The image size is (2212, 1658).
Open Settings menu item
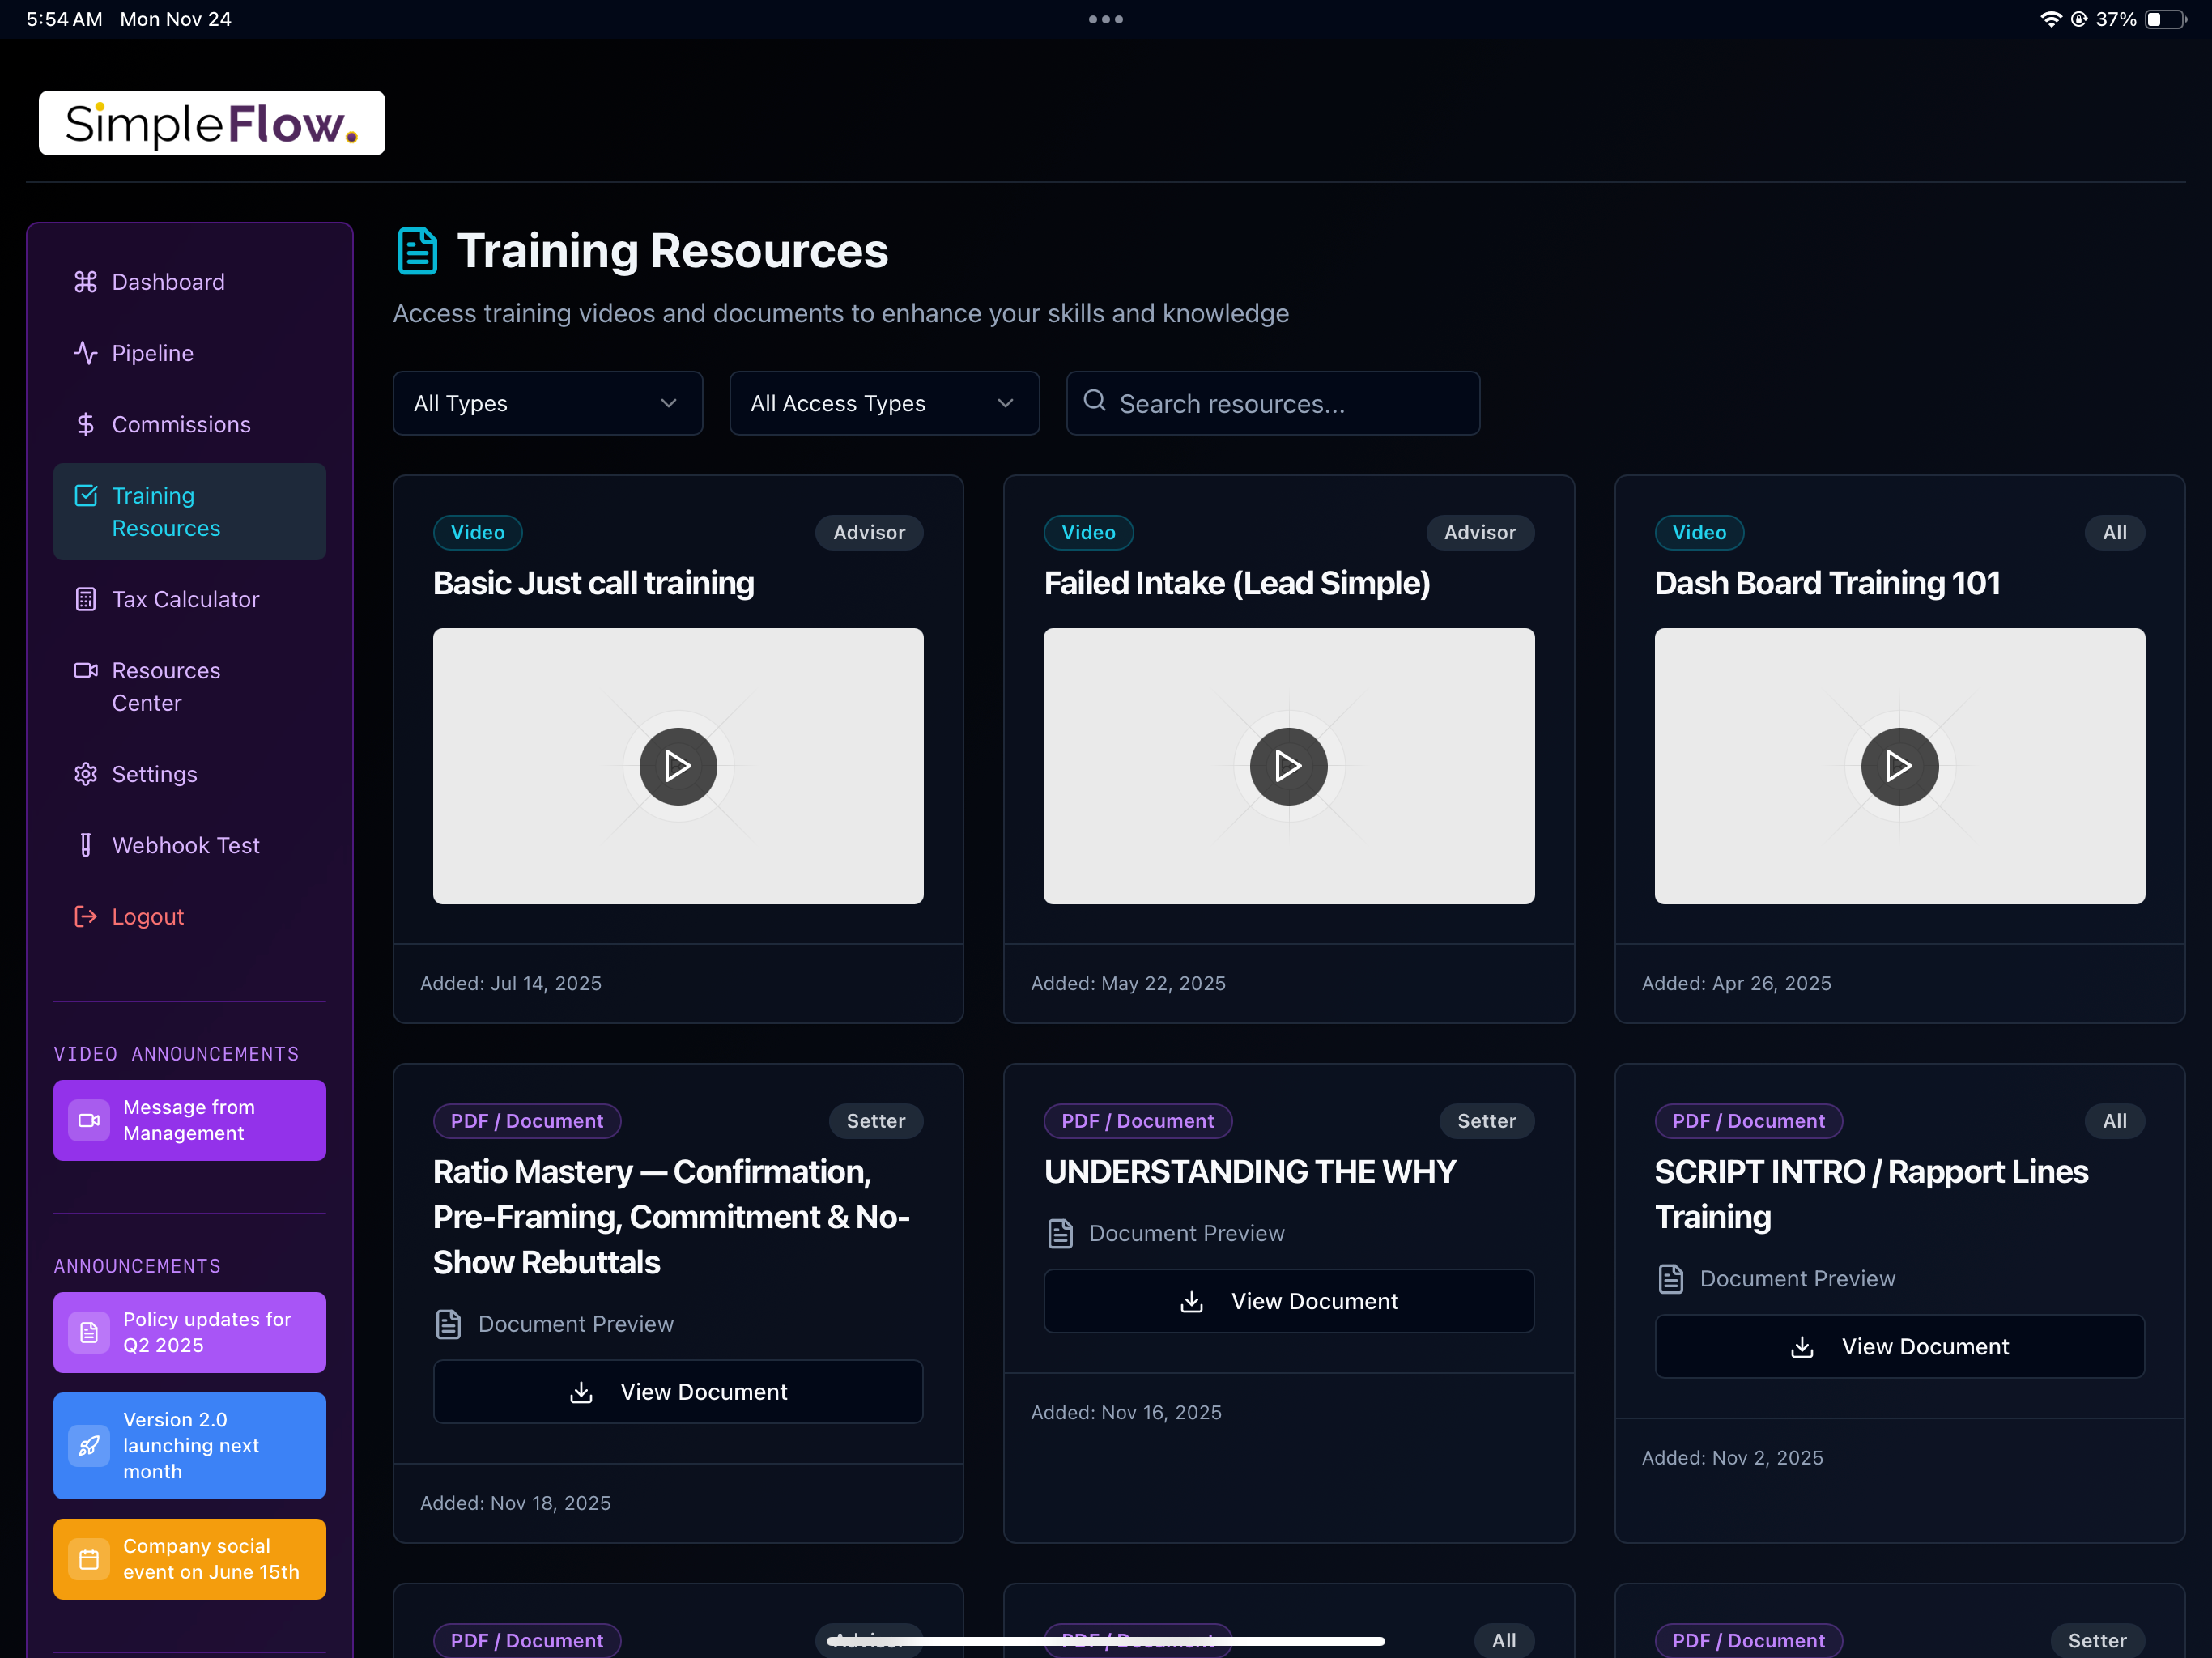190,774
